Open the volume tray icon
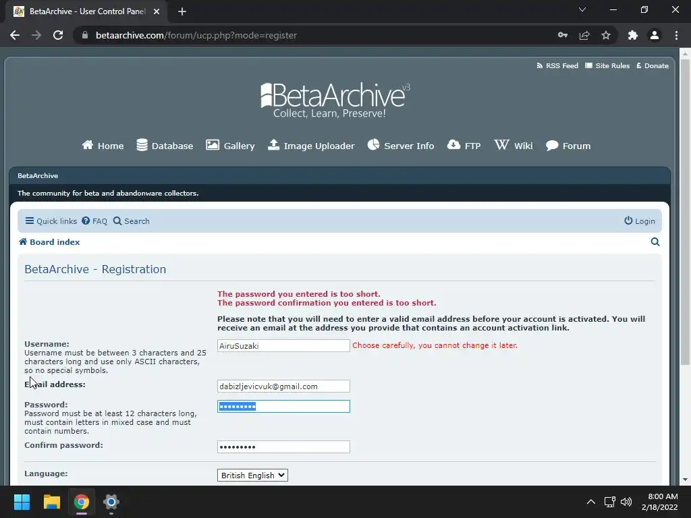Image resolution: width=691 pixels, height=518 pixels. click(x=626, y=502)
